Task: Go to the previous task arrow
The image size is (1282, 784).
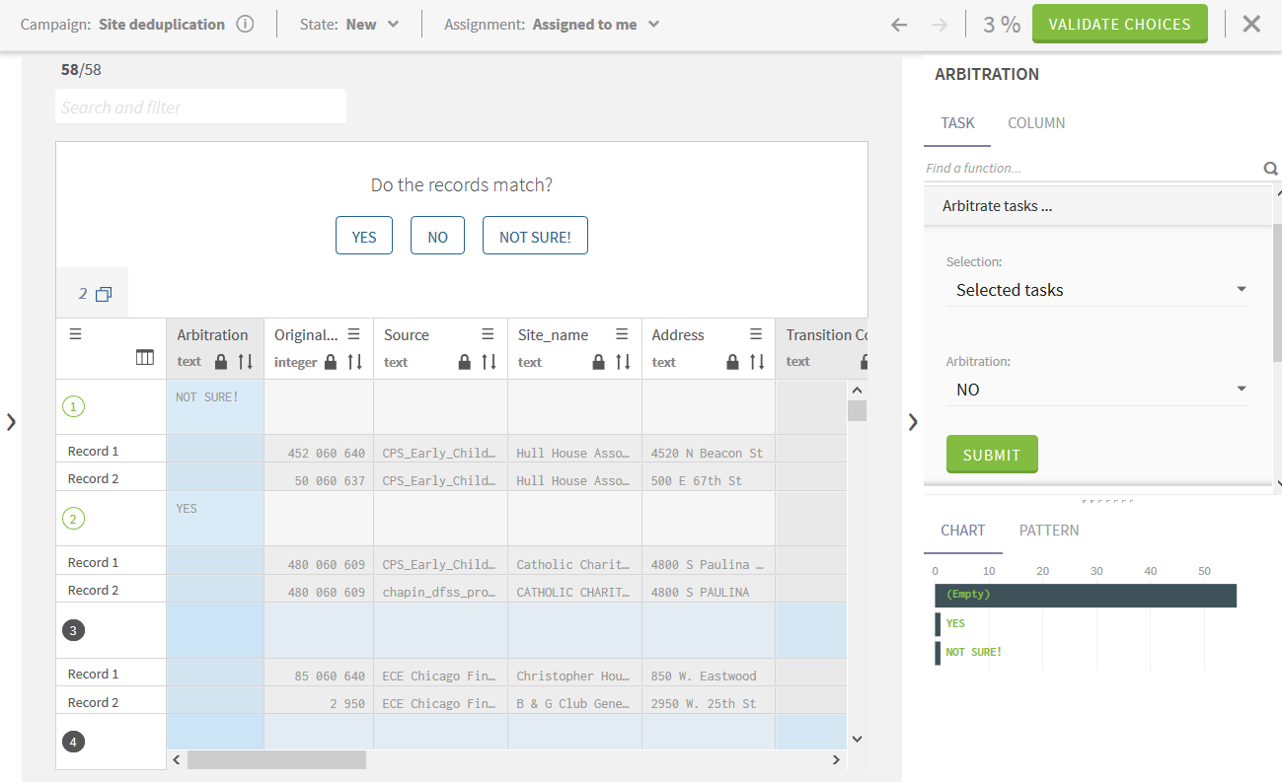Action: [899, 25]
